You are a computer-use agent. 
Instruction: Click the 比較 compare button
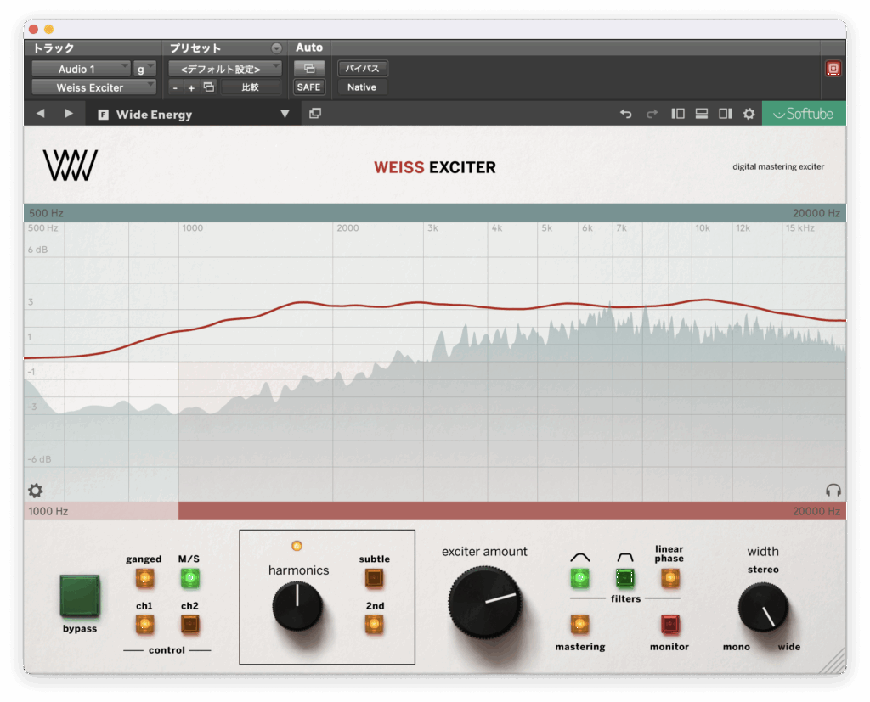(251, 87)
